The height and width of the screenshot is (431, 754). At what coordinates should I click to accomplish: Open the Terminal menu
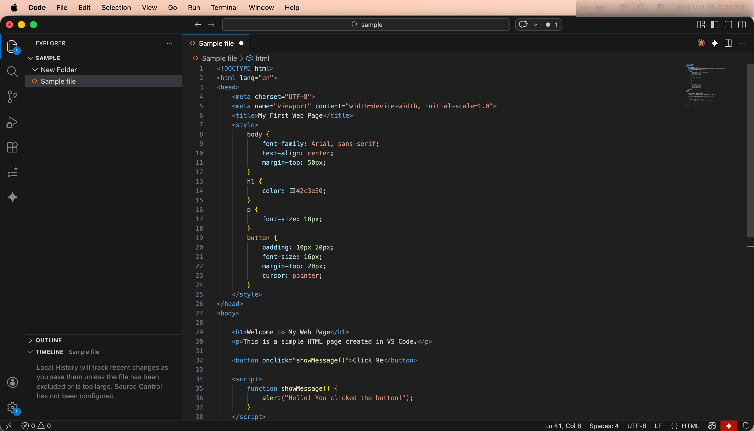coord(224,7)
